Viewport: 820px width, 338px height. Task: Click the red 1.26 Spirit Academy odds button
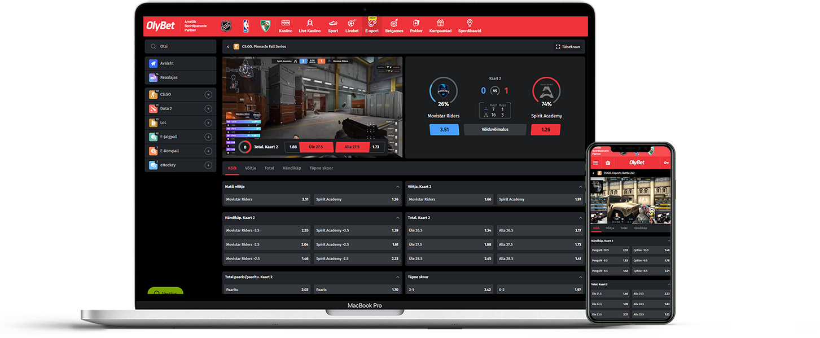tap(546, 130)
